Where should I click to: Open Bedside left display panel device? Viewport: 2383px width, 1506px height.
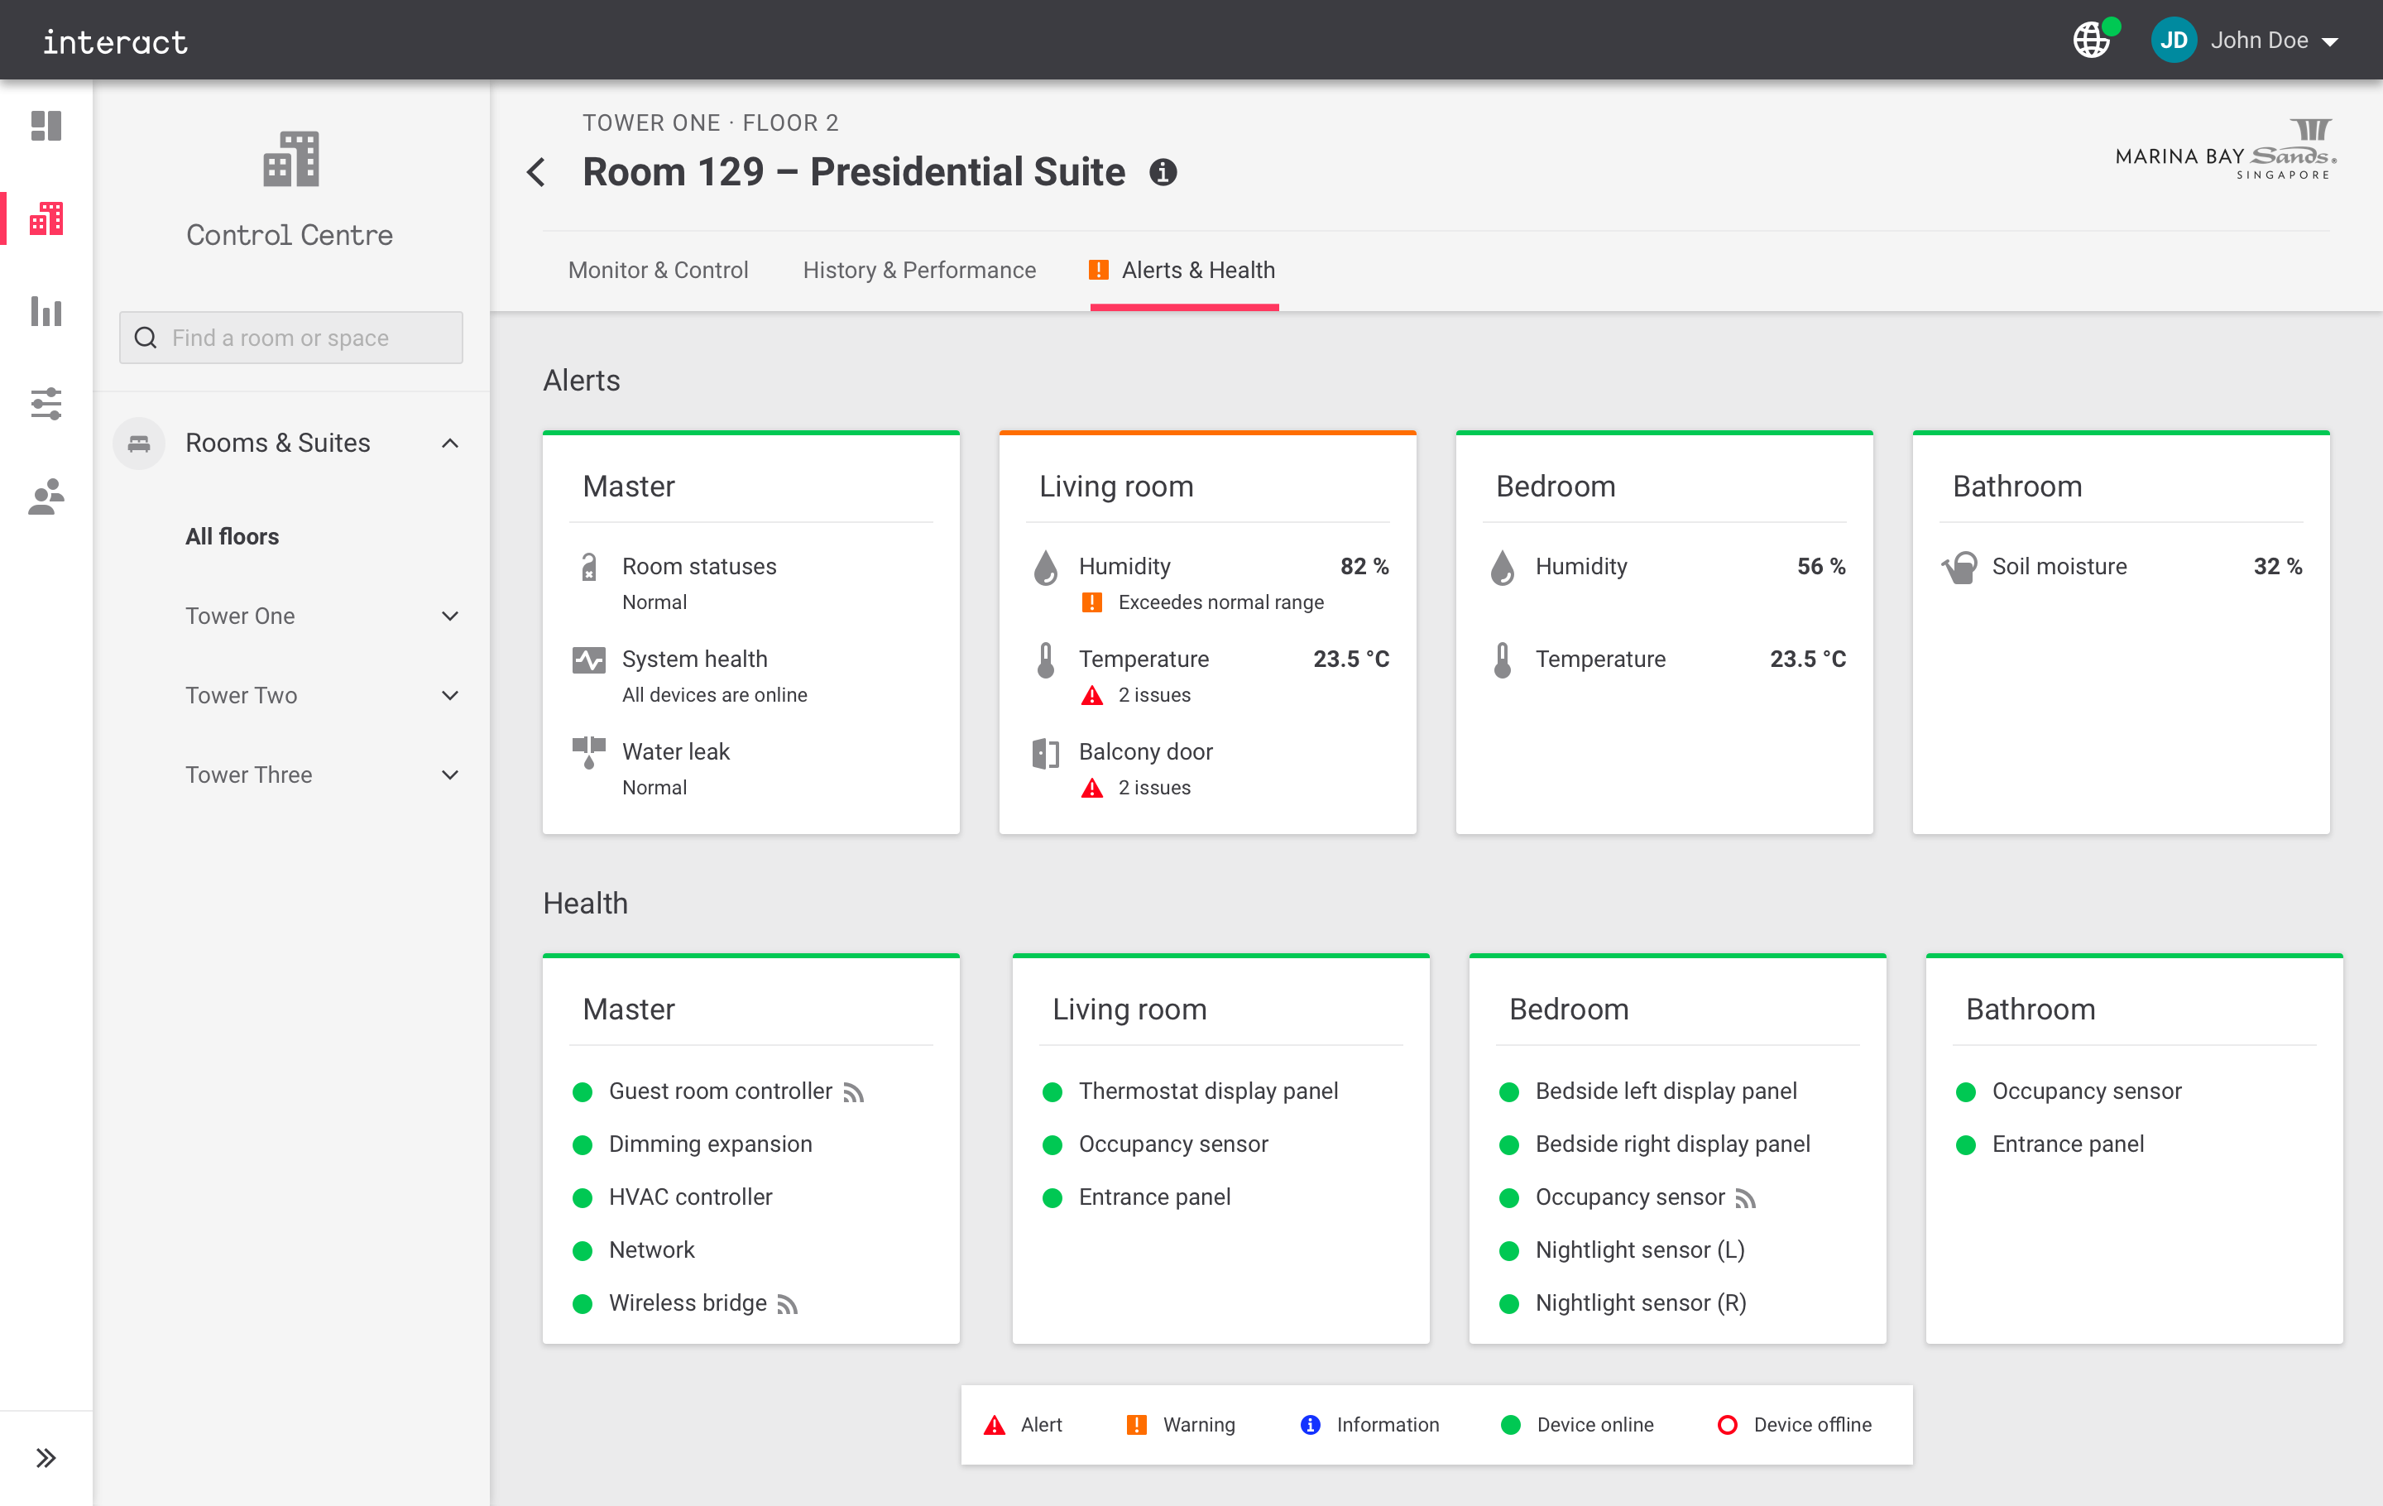tap(1666, 1091)
